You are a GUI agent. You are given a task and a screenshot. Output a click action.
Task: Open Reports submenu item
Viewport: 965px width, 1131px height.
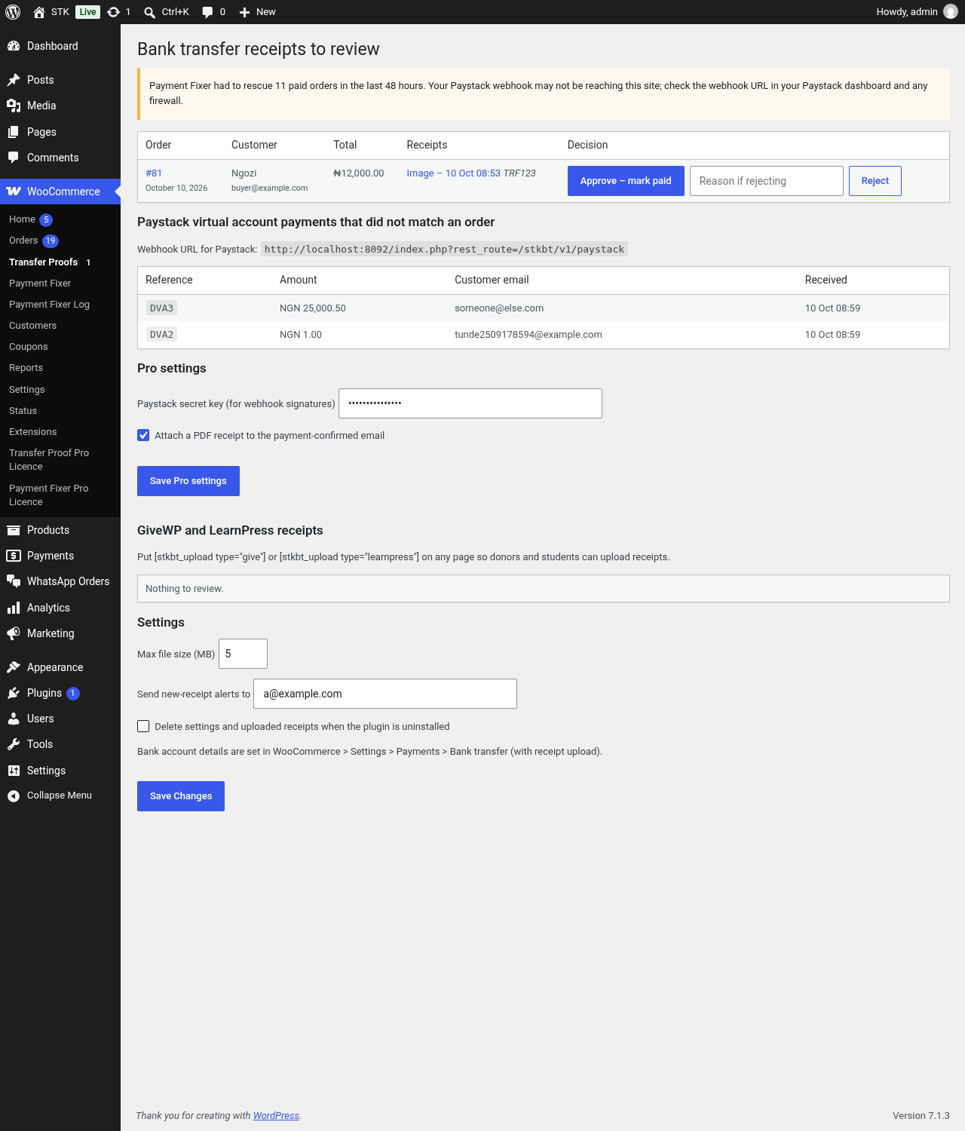(x=26, y=368)
